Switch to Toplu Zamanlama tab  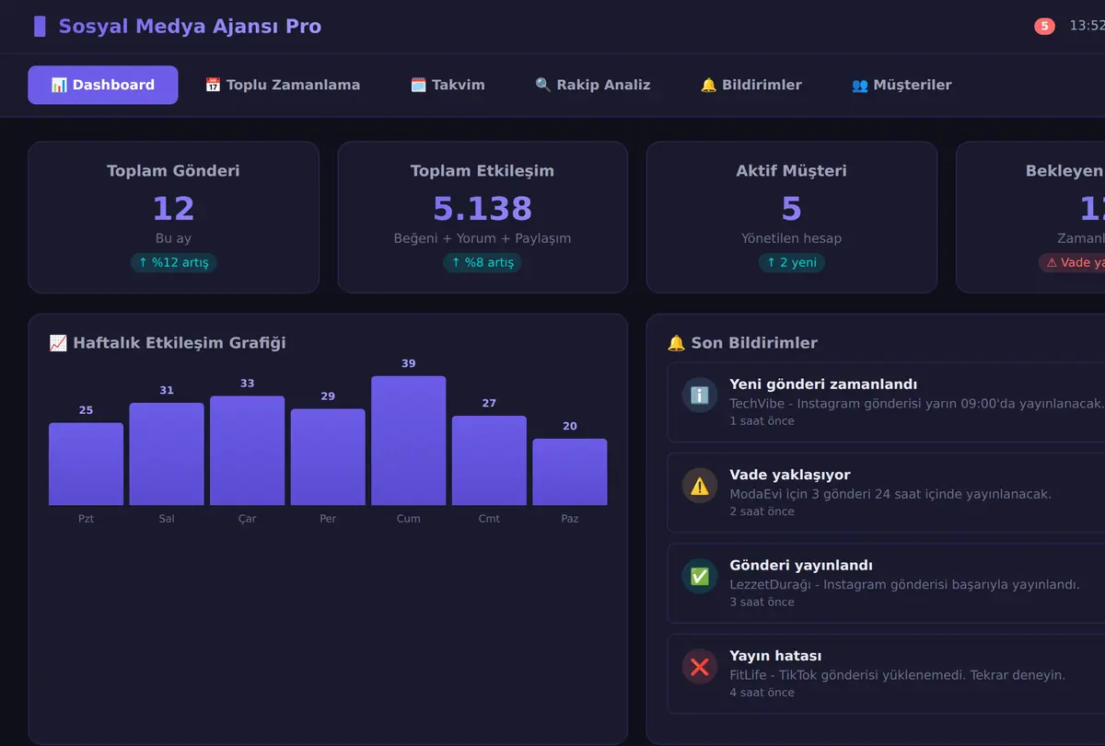pos(282,85)
